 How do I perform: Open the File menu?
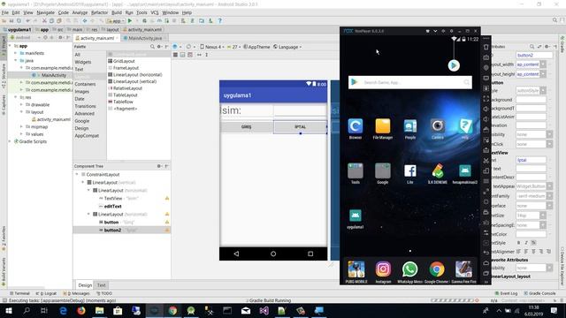(5, 12)
